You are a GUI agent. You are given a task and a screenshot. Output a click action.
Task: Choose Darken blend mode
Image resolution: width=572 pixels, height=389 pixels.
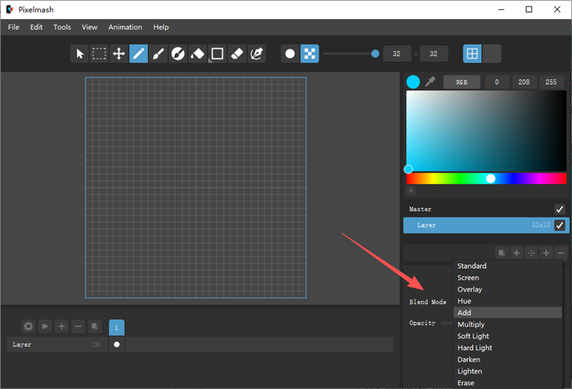(x=508, y=360)
